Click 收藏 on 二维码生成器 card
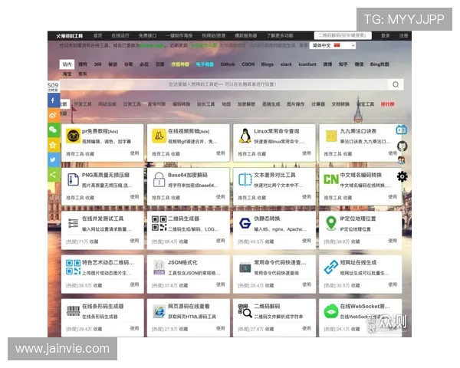 point(183,242)
